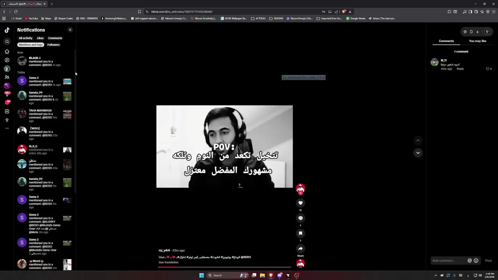Open the browser extensions puzzle icon
The width and height of the screenshot is (498, 280).
click(x=449, y=12)
